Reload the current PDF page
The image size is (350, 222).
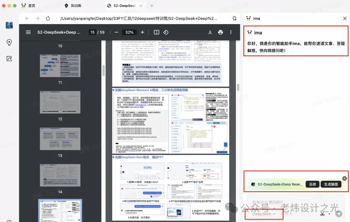pyautogui.click(x=48, y=19)
